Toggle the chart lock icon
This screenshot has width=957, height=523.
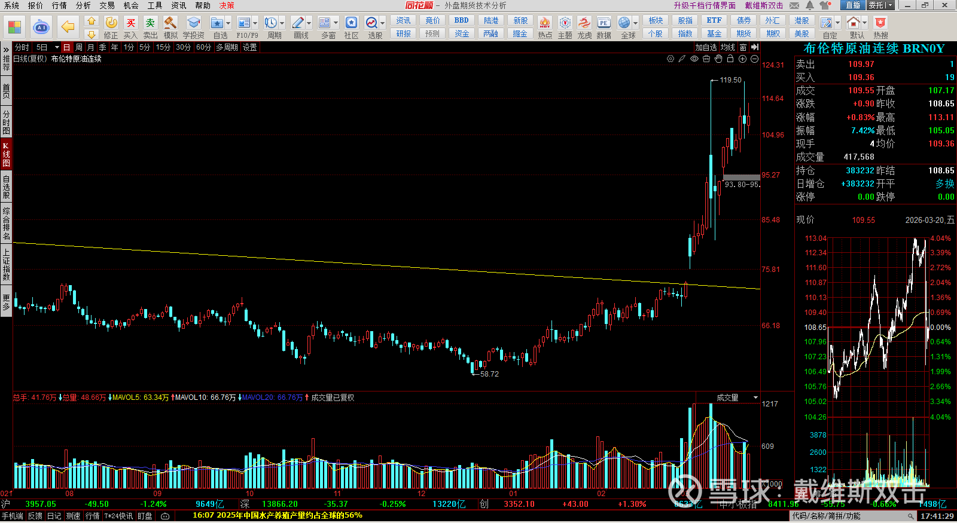tap(730, 59)
